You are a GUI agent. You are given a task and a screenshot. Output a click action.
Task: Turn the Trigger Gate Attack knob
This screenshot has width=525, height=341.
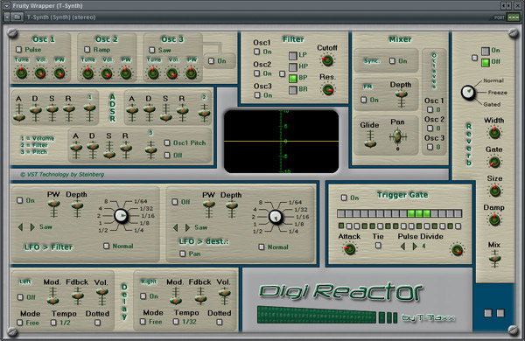point(349,249)
